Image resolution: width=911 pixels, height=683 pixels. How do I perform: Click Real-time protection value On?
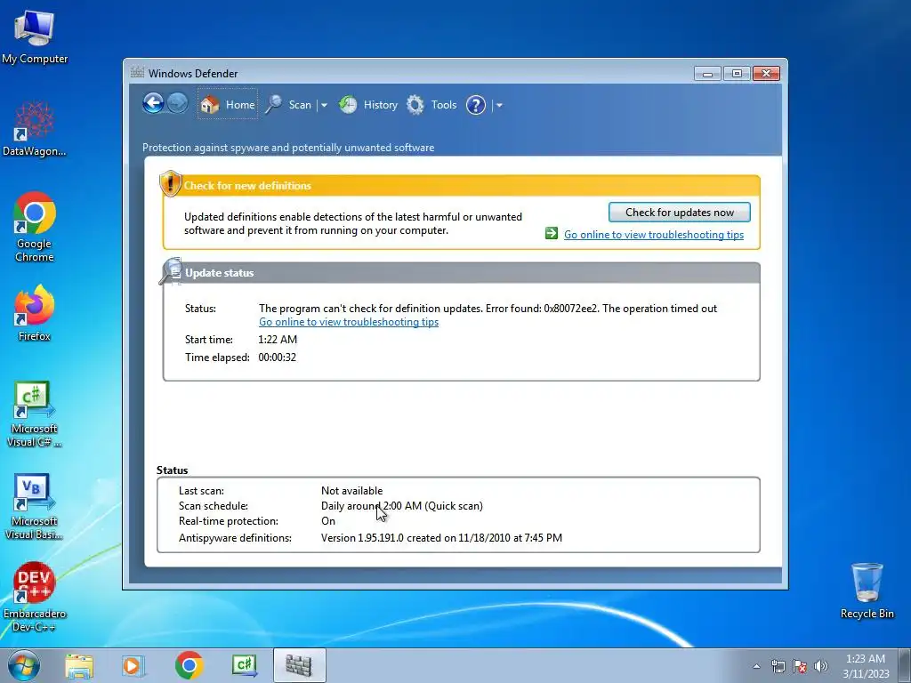(328, 521)
